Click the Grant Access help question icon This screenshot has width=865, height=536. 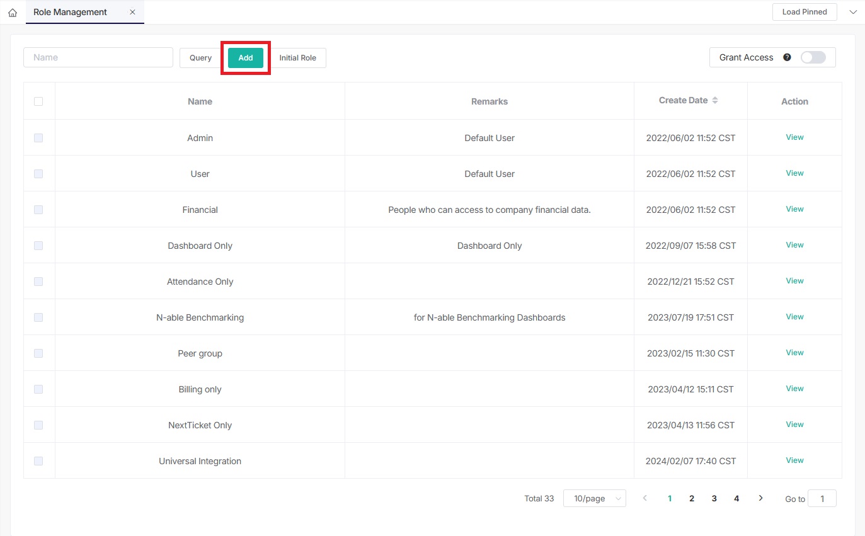pos(787,57)
